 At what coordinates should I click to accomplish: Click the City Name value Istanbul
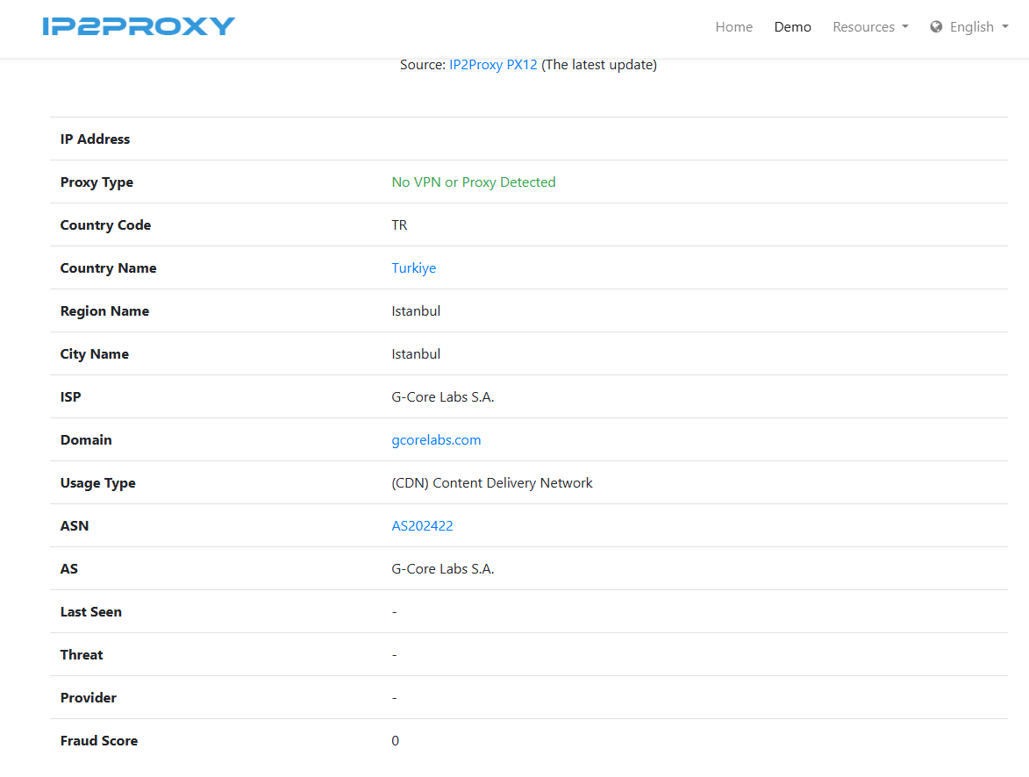[416, 353]
